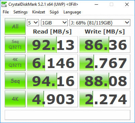Click the 4K Q32T1 write result 2.767
This screenshot has height=123, width=135.
(x=105, y=63)
